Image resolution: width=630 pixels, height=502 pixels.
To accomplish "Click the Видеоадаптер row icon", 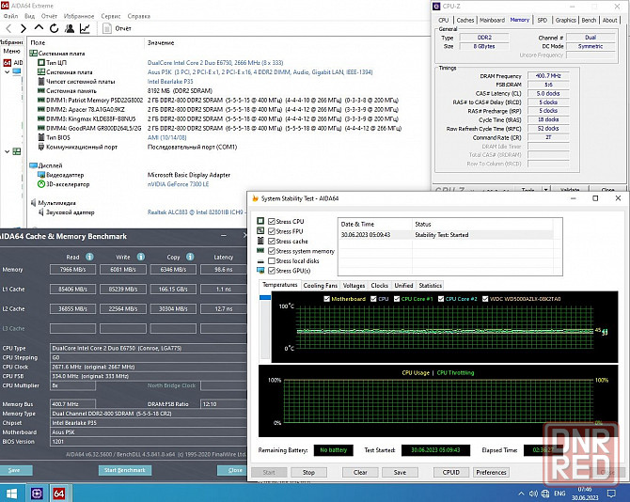I will pyautogui.click(x=41, y=175).
